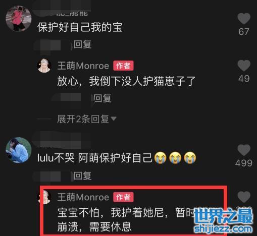Tap the 作者 badge on the first author reply
The height and width of the screenshot is (236, 257).
point(123,66)
